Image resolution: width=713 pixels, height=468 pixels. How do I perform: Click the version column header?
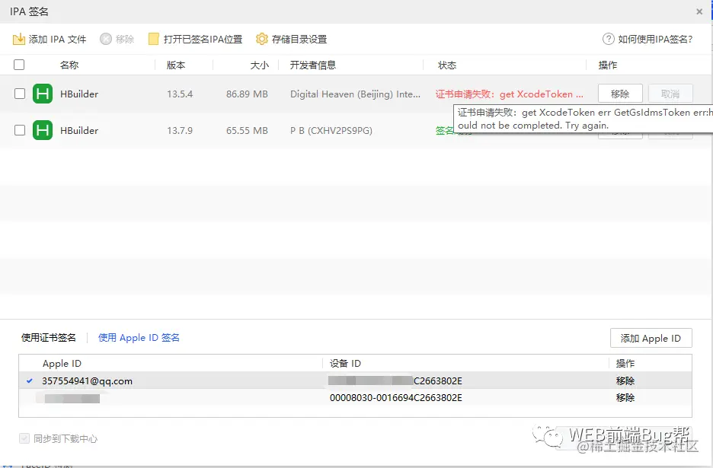tap(176, 65)
